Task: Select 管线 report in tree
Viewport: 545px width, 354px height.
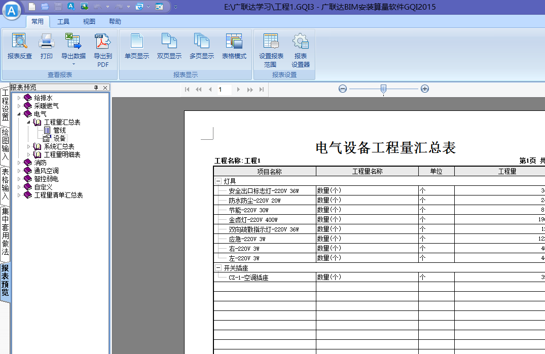Action: click(59, 130)
